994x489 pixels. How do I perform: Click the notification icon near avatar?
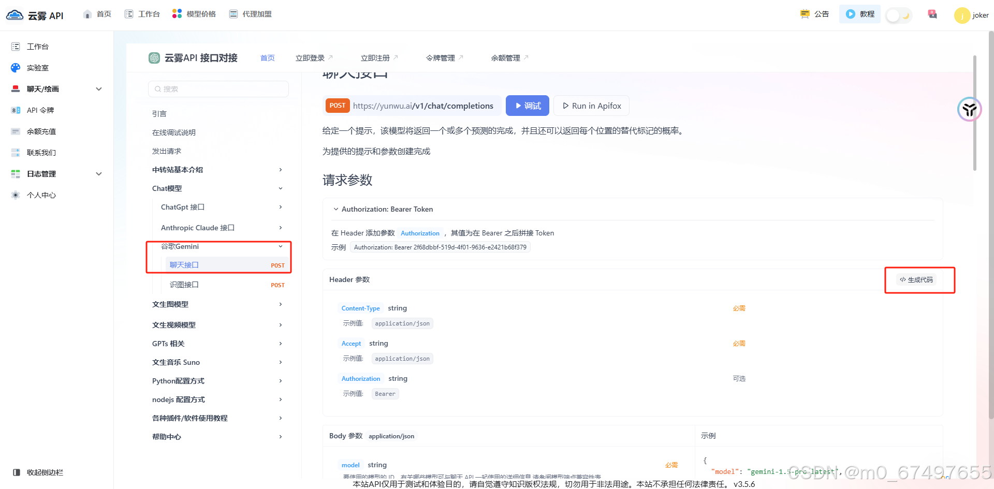(932, 14)
